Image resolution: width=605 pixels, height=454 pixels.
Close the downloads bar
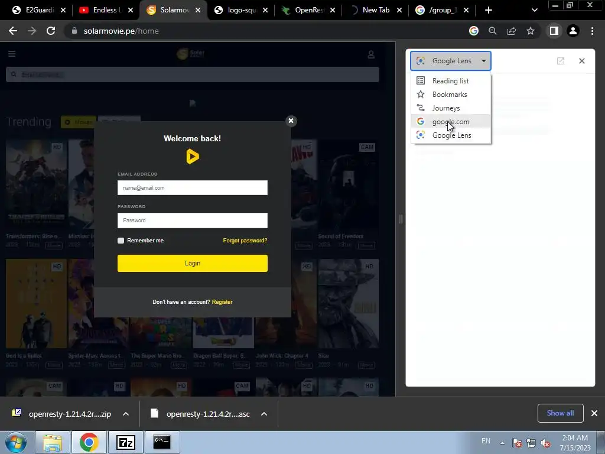(x=594, y=413)
